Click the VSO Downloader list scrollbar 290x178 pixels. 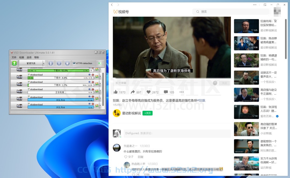103,89
